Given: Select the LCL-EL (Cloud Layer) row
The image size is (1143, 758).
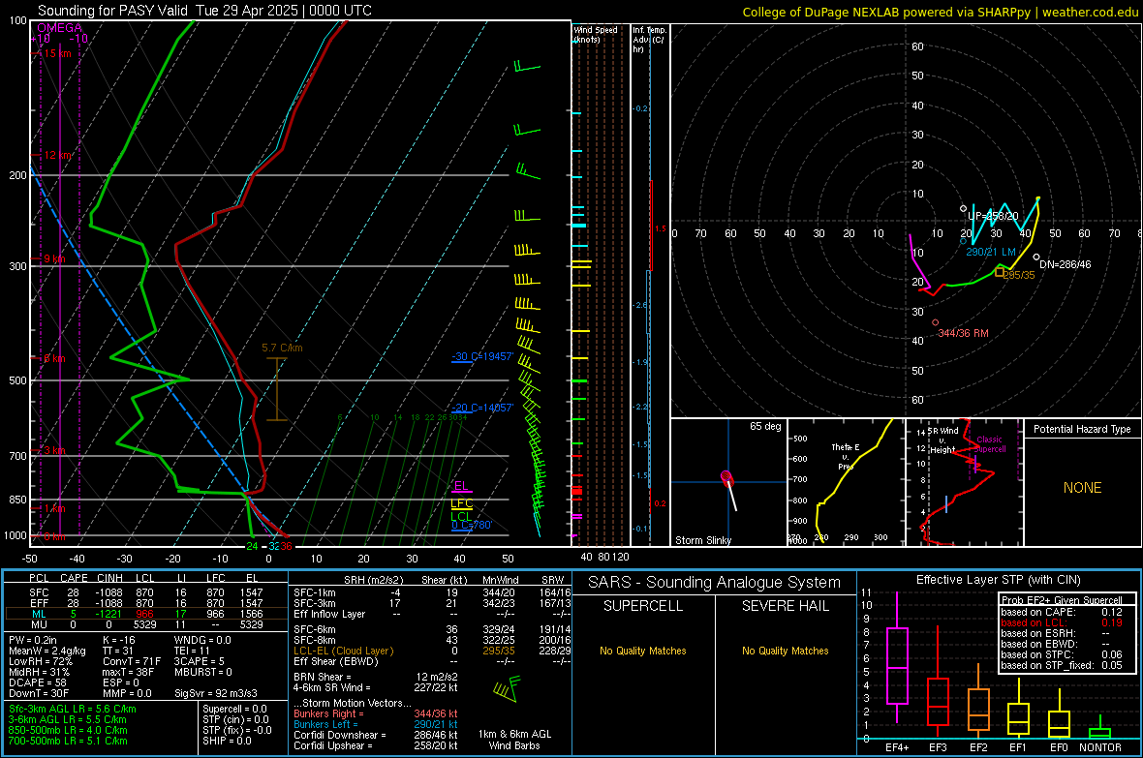Looking at the screenshot, I should [x=432, y=651].
